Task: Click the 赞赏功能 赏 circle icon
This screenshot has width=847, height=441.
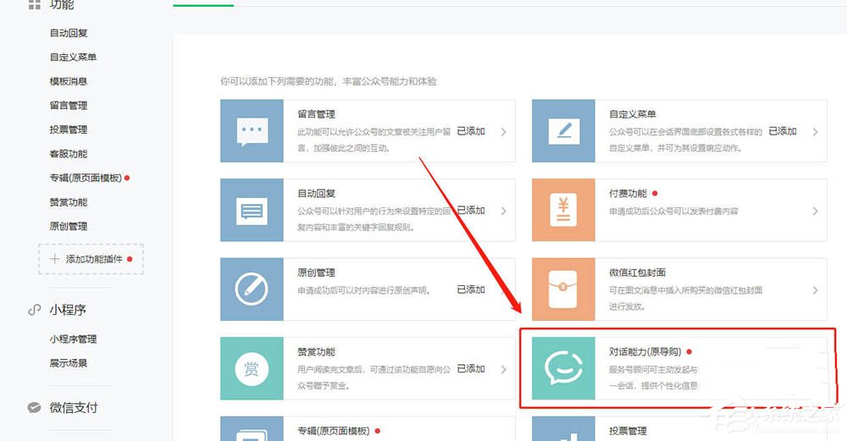Action: point(252,369)
